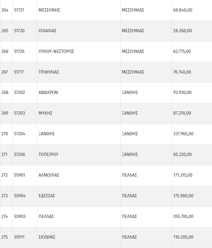Click the ΠΥΛΟΥ-ΝΕΣΤΟΡΟΣ table cell
The width and height of the screenshot is (212, 248).
[x=56, y=51]
